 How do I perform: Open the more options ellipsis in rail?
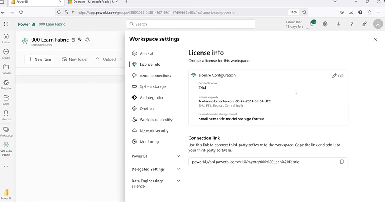6,166
